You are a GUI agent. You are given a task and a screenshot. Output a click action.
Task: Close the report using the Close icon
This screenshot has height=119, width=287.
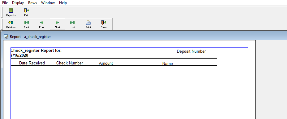[x=104, y=24]
